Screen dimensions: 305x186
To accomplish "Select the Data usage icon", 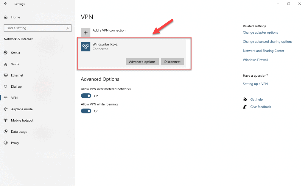I will click(x=6, y=132).
